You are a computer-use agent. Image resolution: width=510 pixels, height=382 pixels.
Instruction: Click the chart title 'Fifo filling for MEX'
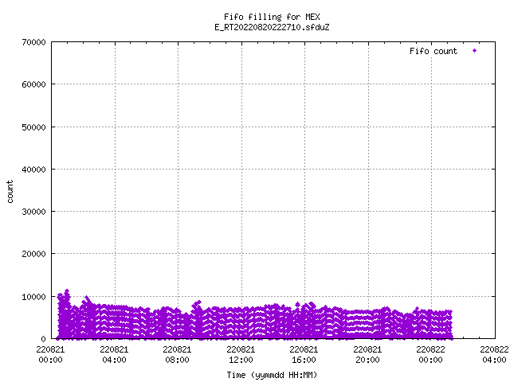(x=272, y=17)
